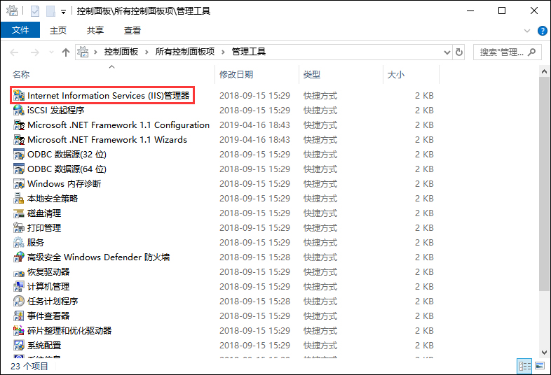This screenshot has width=551, height=375.
Task: Expand the chevron before 控制面板 breadcrumb
Action: (x=95, y=52)
